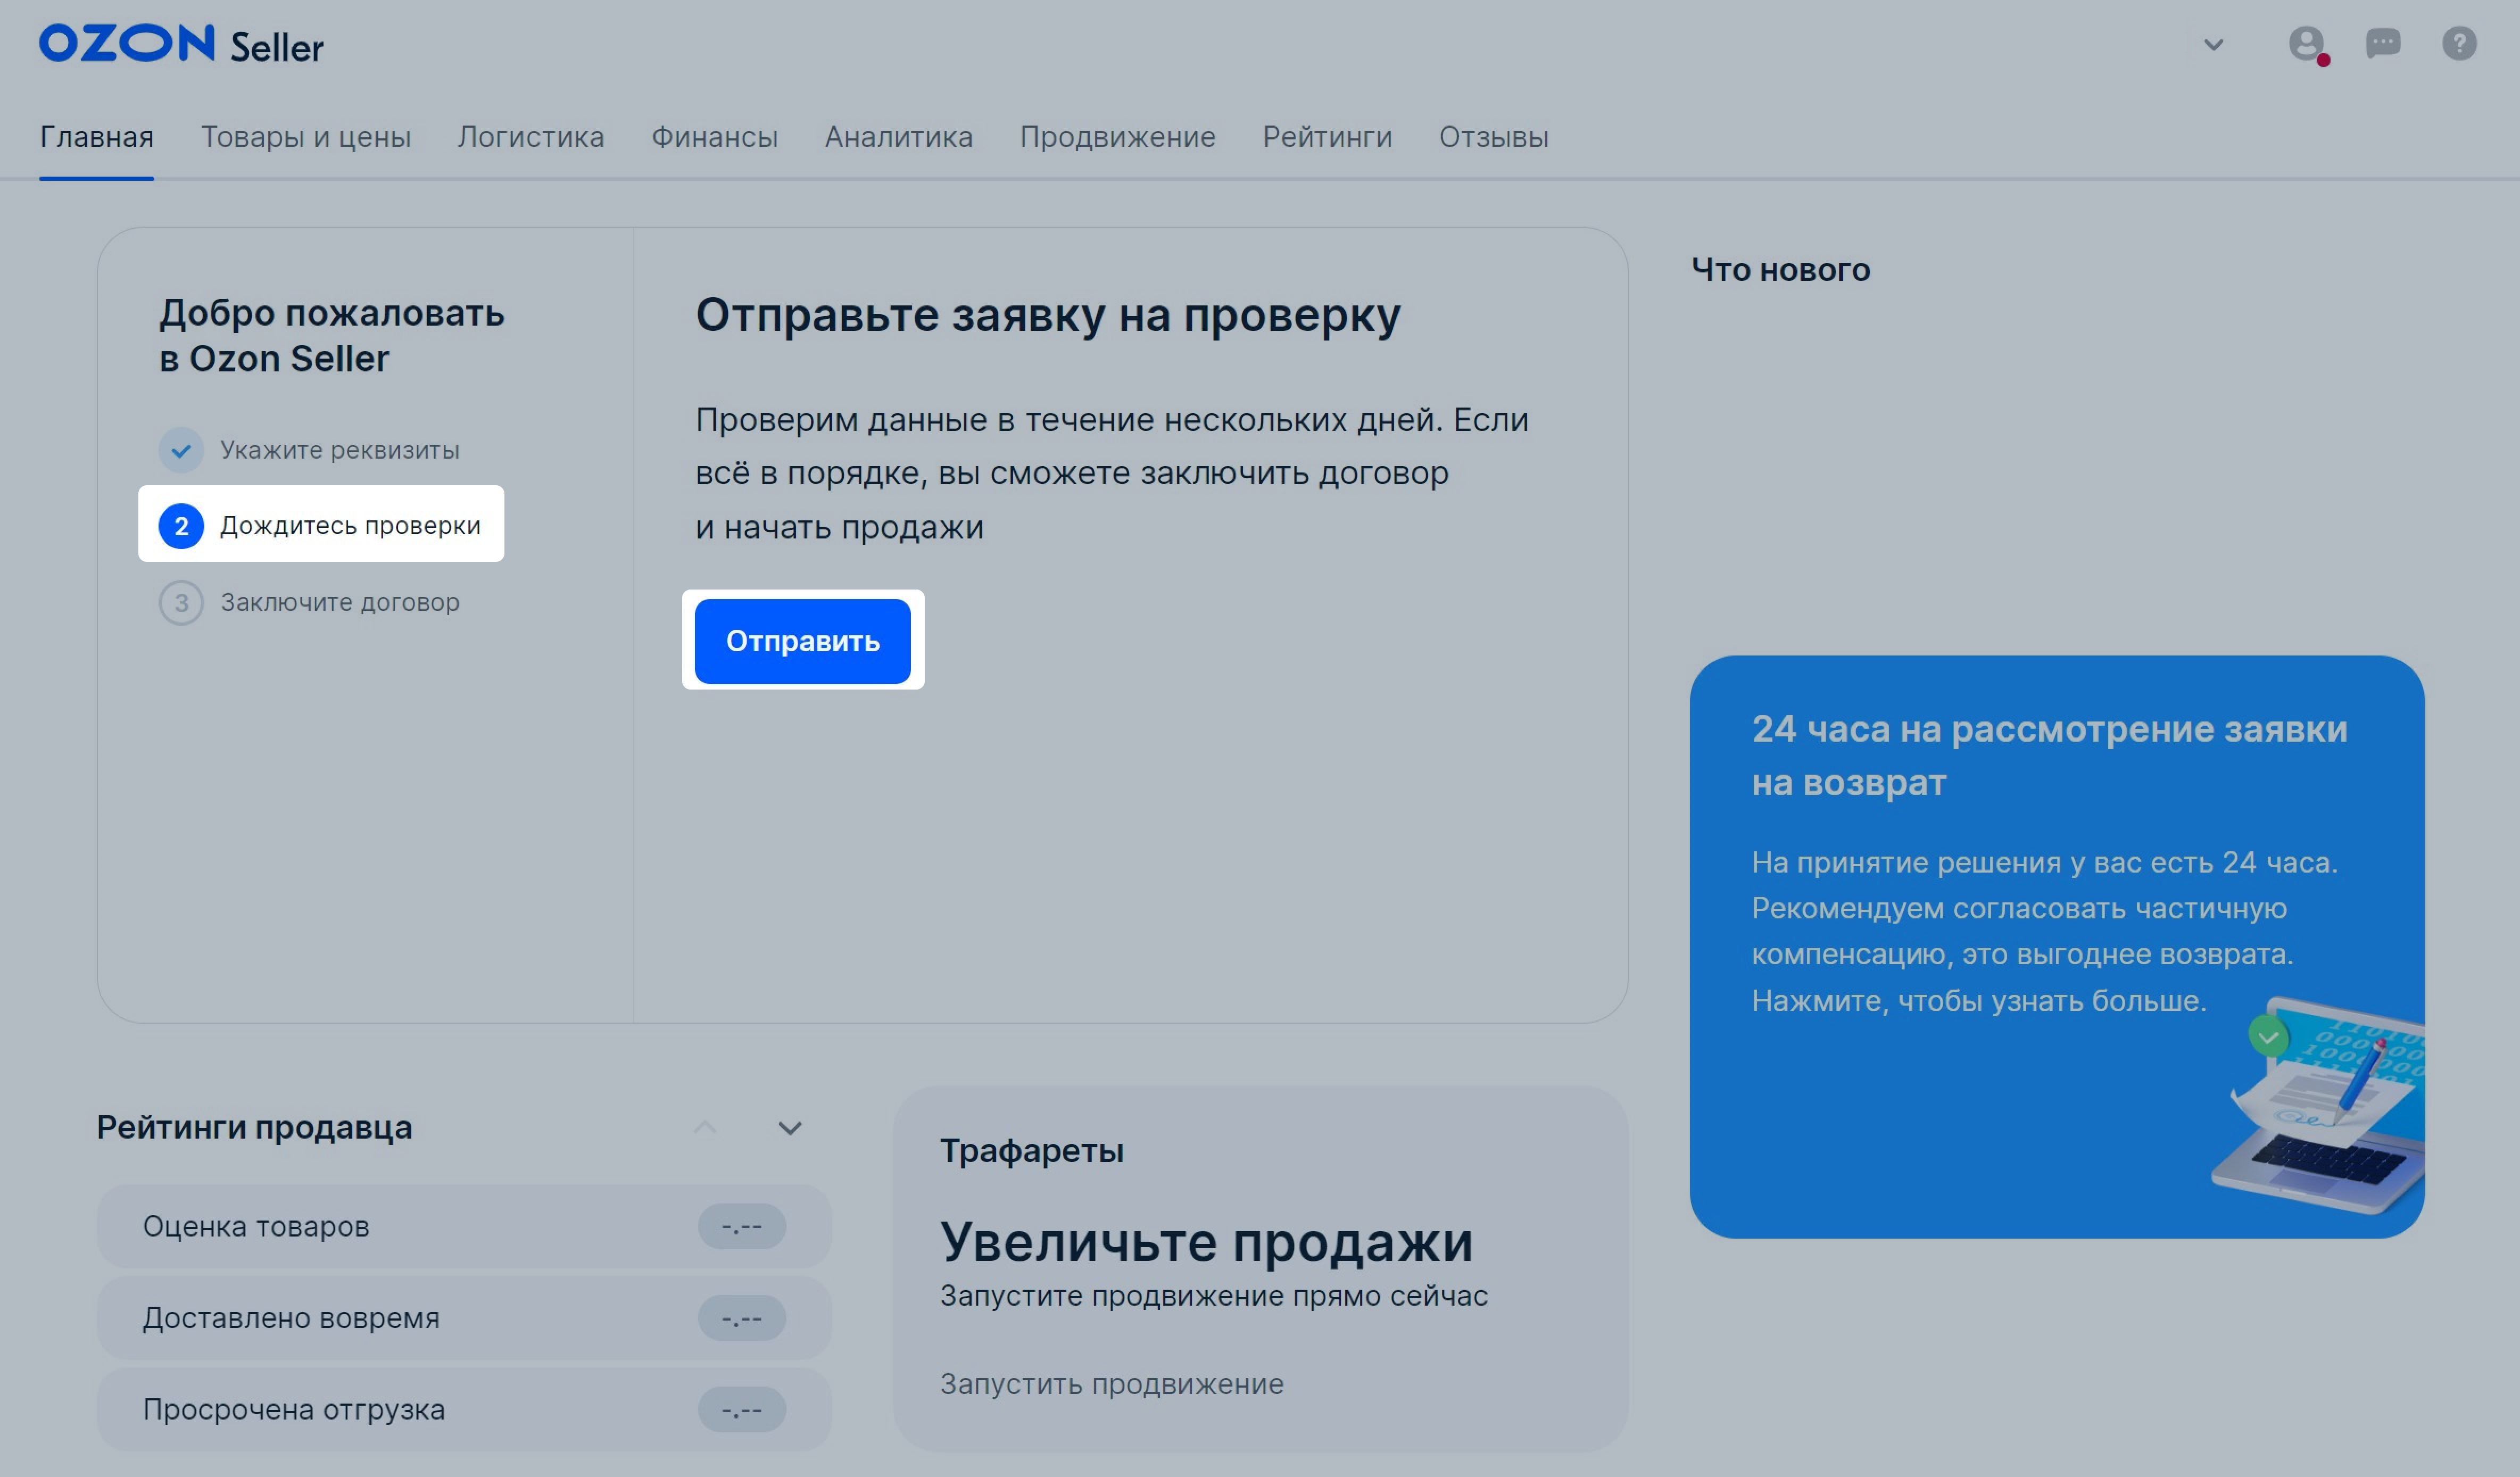Open the user profile icon

tap(2306, 44)
